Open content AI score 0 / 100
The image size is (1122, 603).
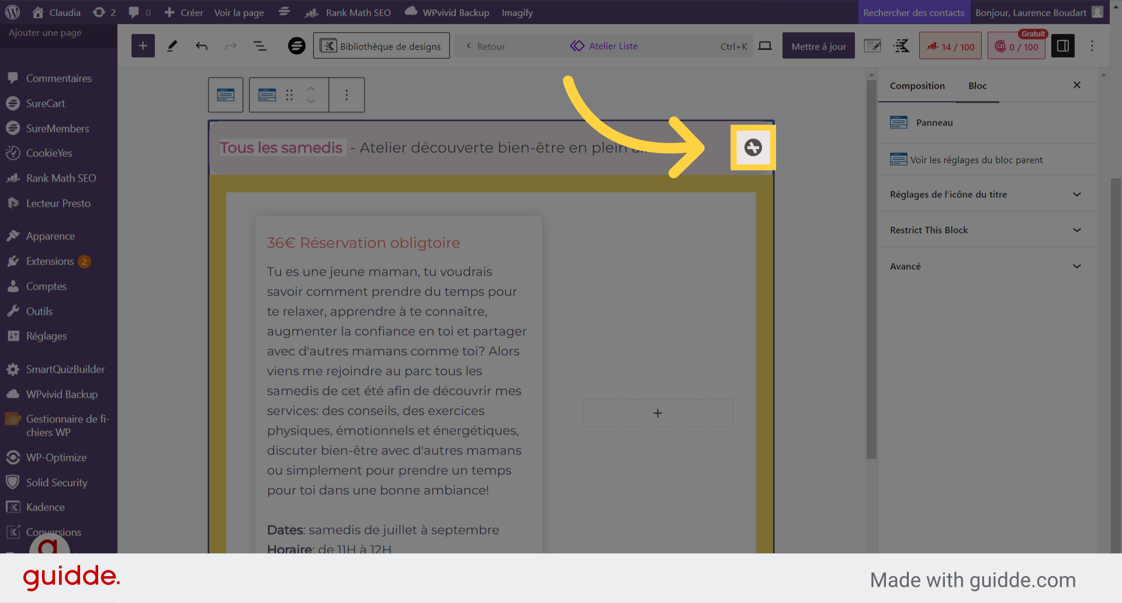tap(1016, 46)
